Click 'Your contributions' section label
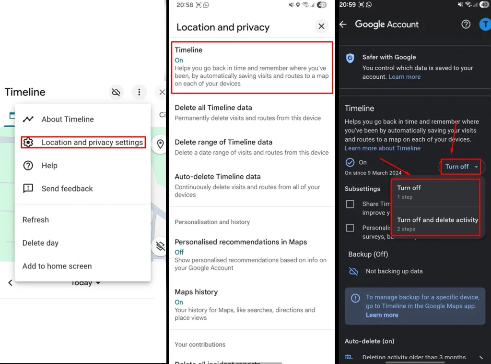Viewport: 491px width, 364px height. [200, 345]
